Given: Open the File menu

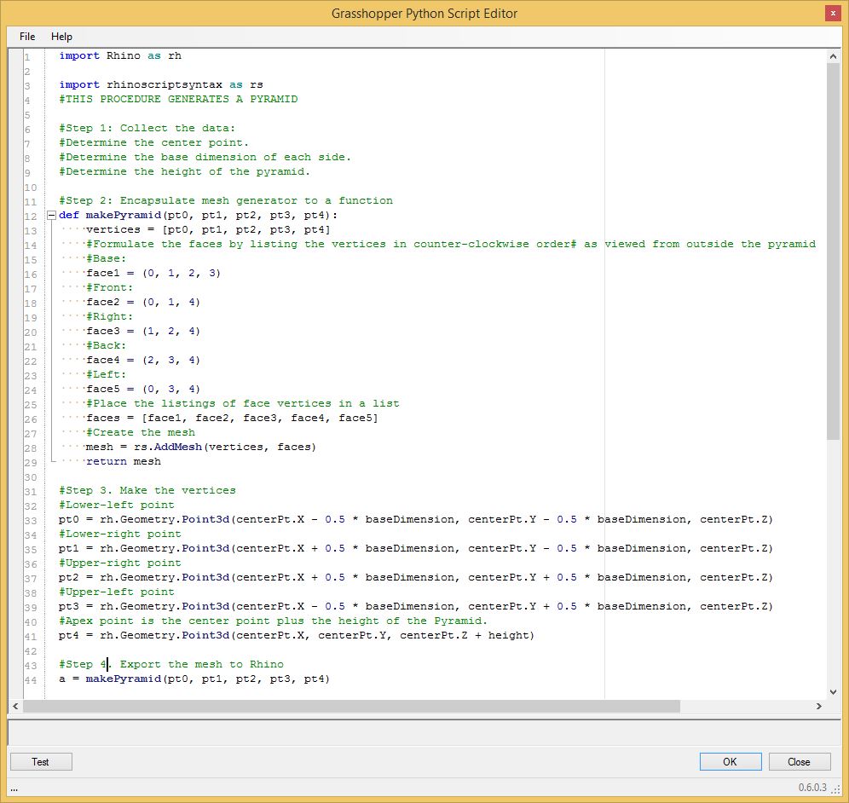Looking at the screenshot, I should click(27, 37).
